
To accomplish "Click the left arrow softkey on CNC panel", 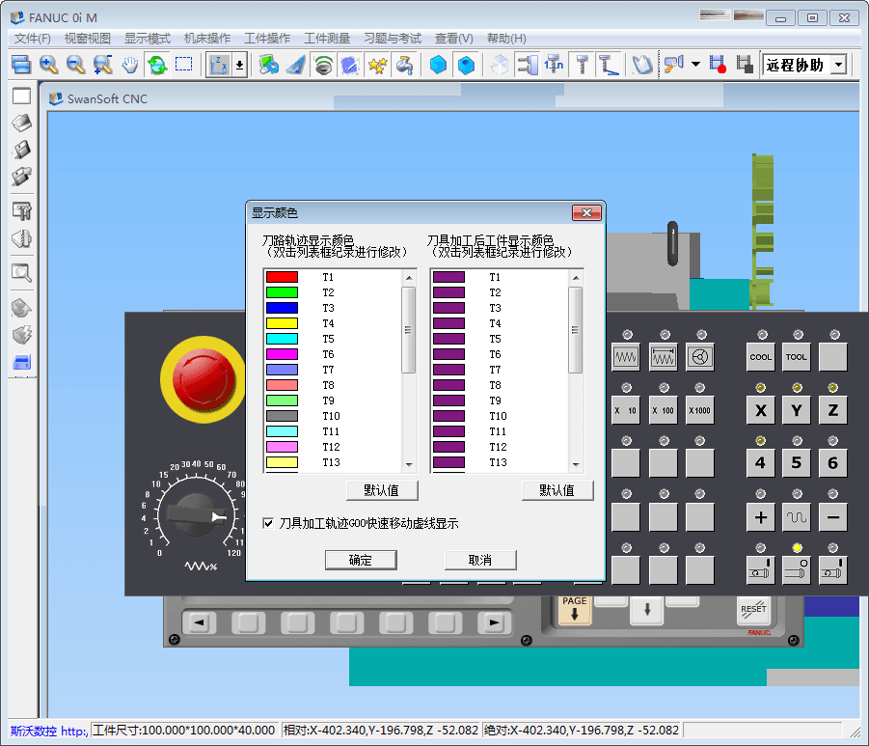I will (x=199, y=622).
